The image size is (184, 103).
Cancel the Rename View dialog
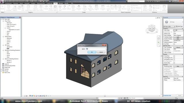(x=101, y=52)
